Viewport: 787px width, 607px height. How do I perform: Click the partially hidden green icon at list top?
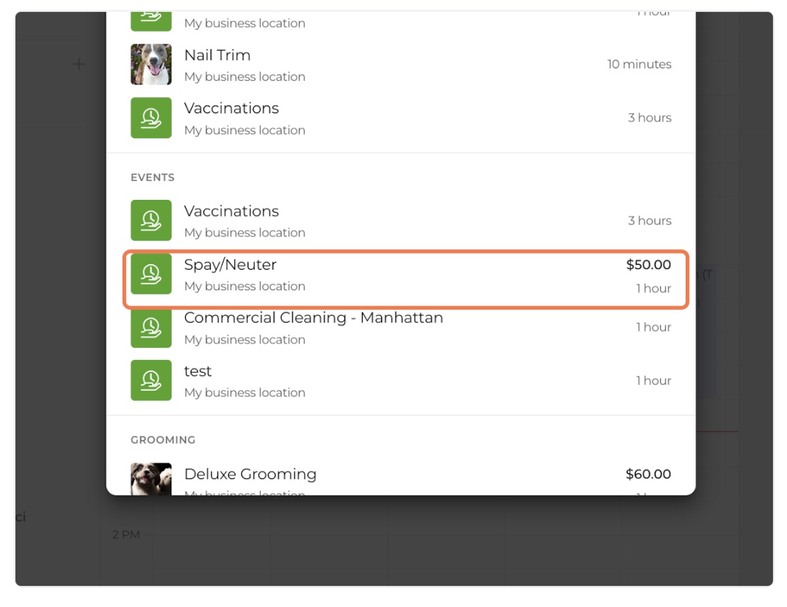pyautogui.click(x=151, y=21)
